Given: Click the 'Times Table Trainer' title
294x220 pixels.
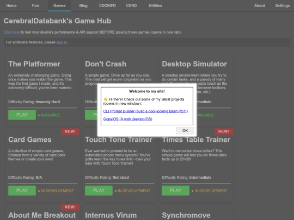Looking at the screenshot, I should click(x=196, y=140).
